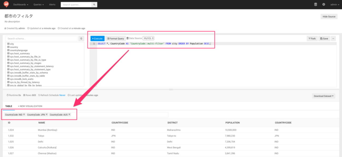Remove the CountryCode: JPN filter tag
The image size is (342, 157).
click(x=47, y=115)
